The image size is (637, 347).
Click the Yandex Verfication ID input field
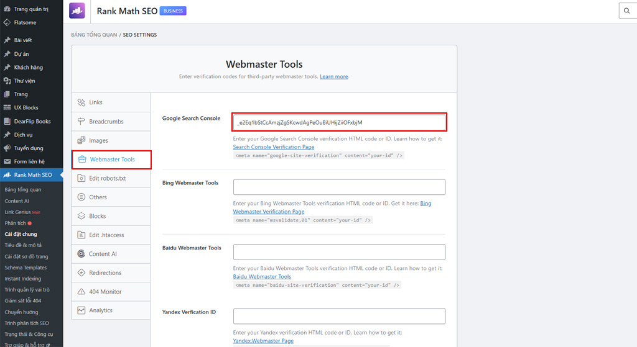(339, 316)
